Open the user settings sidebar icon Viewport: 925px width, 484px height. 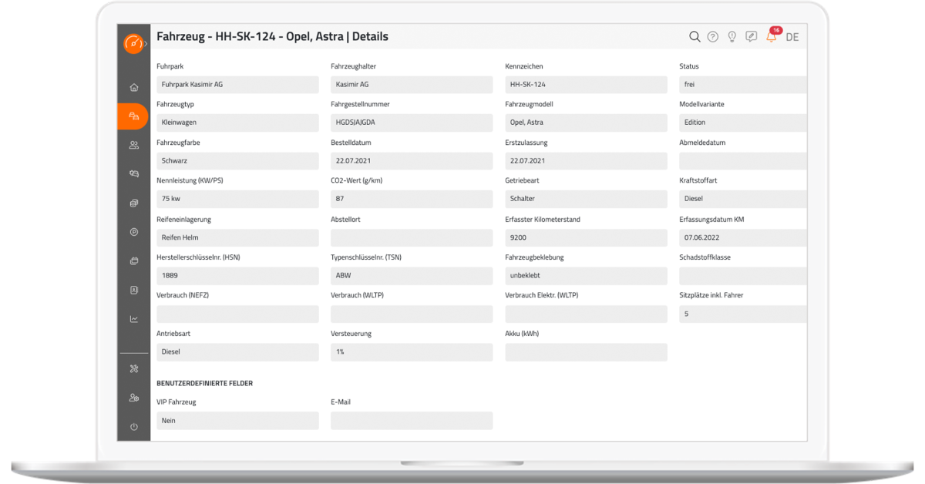coord(134,398)
